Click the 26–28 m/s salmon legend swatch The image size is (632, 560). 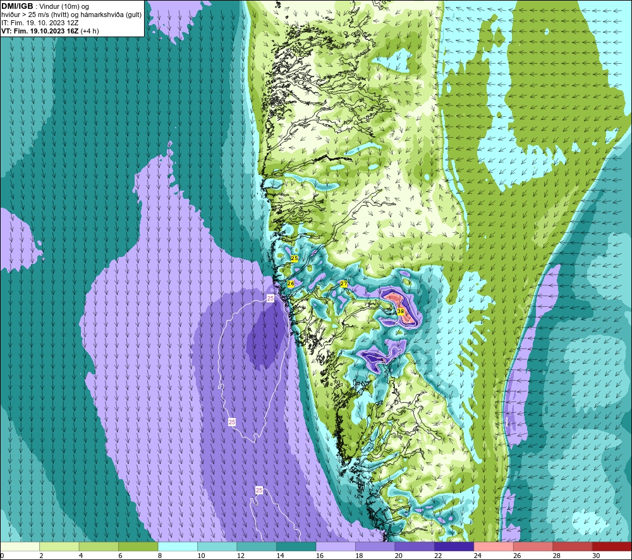click(533, 546)
